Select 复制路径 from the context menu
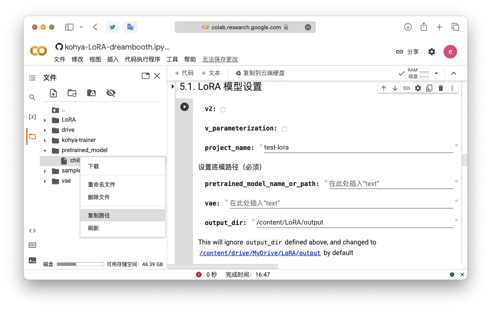Image resolution: width=491 pixels, height=311 pixels. tap(99, 215)
